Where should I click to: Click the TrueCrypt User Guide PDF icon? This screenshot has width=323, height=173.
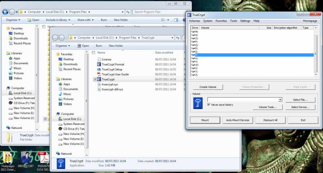(99, 74)
